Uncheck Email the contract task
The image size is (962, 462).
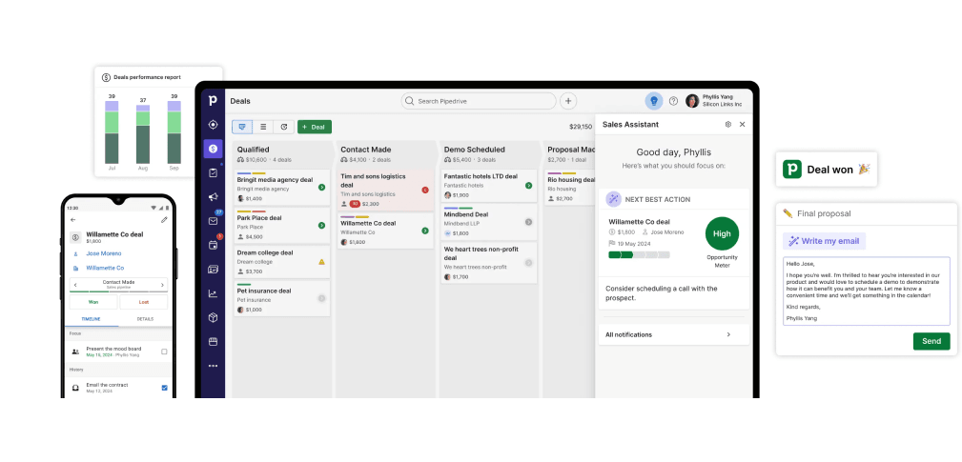[164, 388]
